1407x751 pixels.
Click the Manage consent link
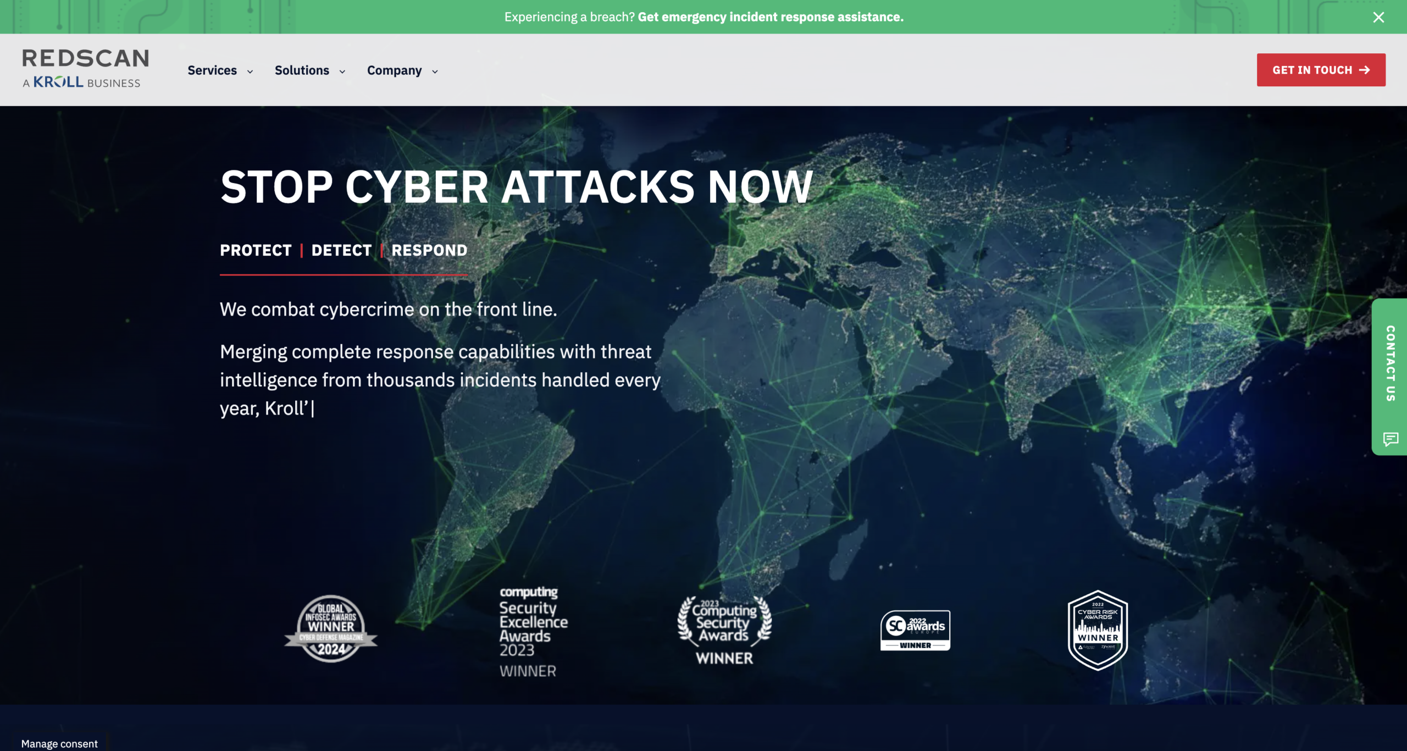(x=58, y=743)
